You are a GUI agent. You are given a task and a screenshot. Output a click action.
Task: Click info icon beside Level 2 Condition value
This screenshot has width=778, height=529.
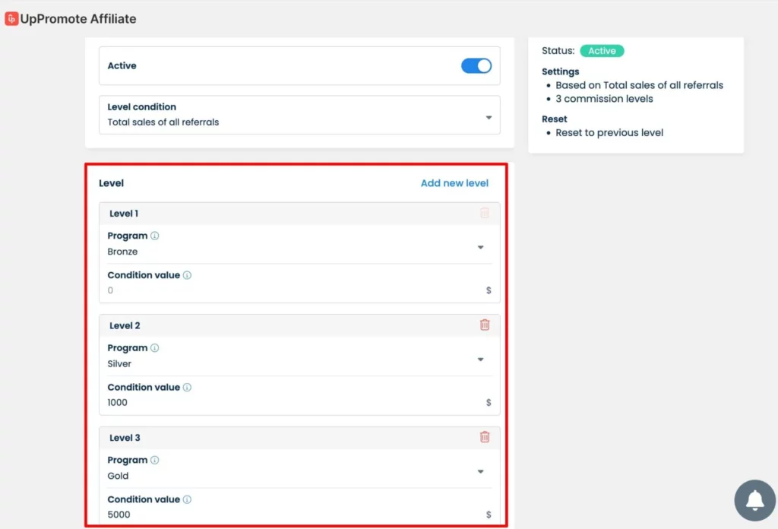(x=187, y=387)
